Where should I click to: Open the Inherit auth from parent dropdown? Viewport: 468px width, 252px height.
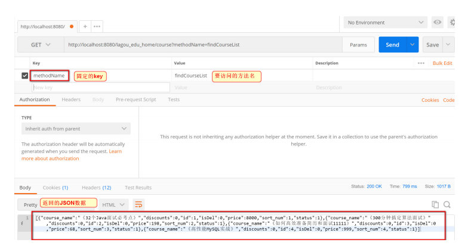(x=76, y=129)
